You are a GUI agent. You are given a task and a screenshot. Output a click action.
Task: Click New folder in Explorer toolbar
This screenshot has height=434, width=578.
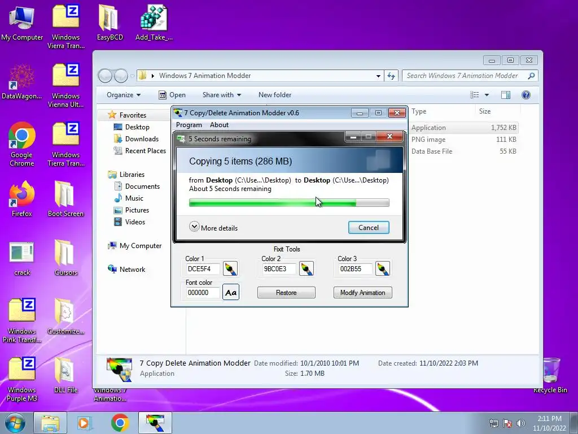[275, 95]
